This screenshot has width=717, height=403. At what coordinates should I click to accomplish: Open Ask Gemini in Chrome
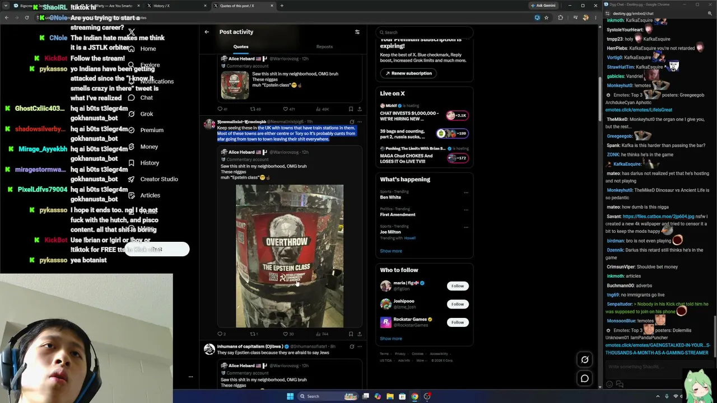click(543, 6)
